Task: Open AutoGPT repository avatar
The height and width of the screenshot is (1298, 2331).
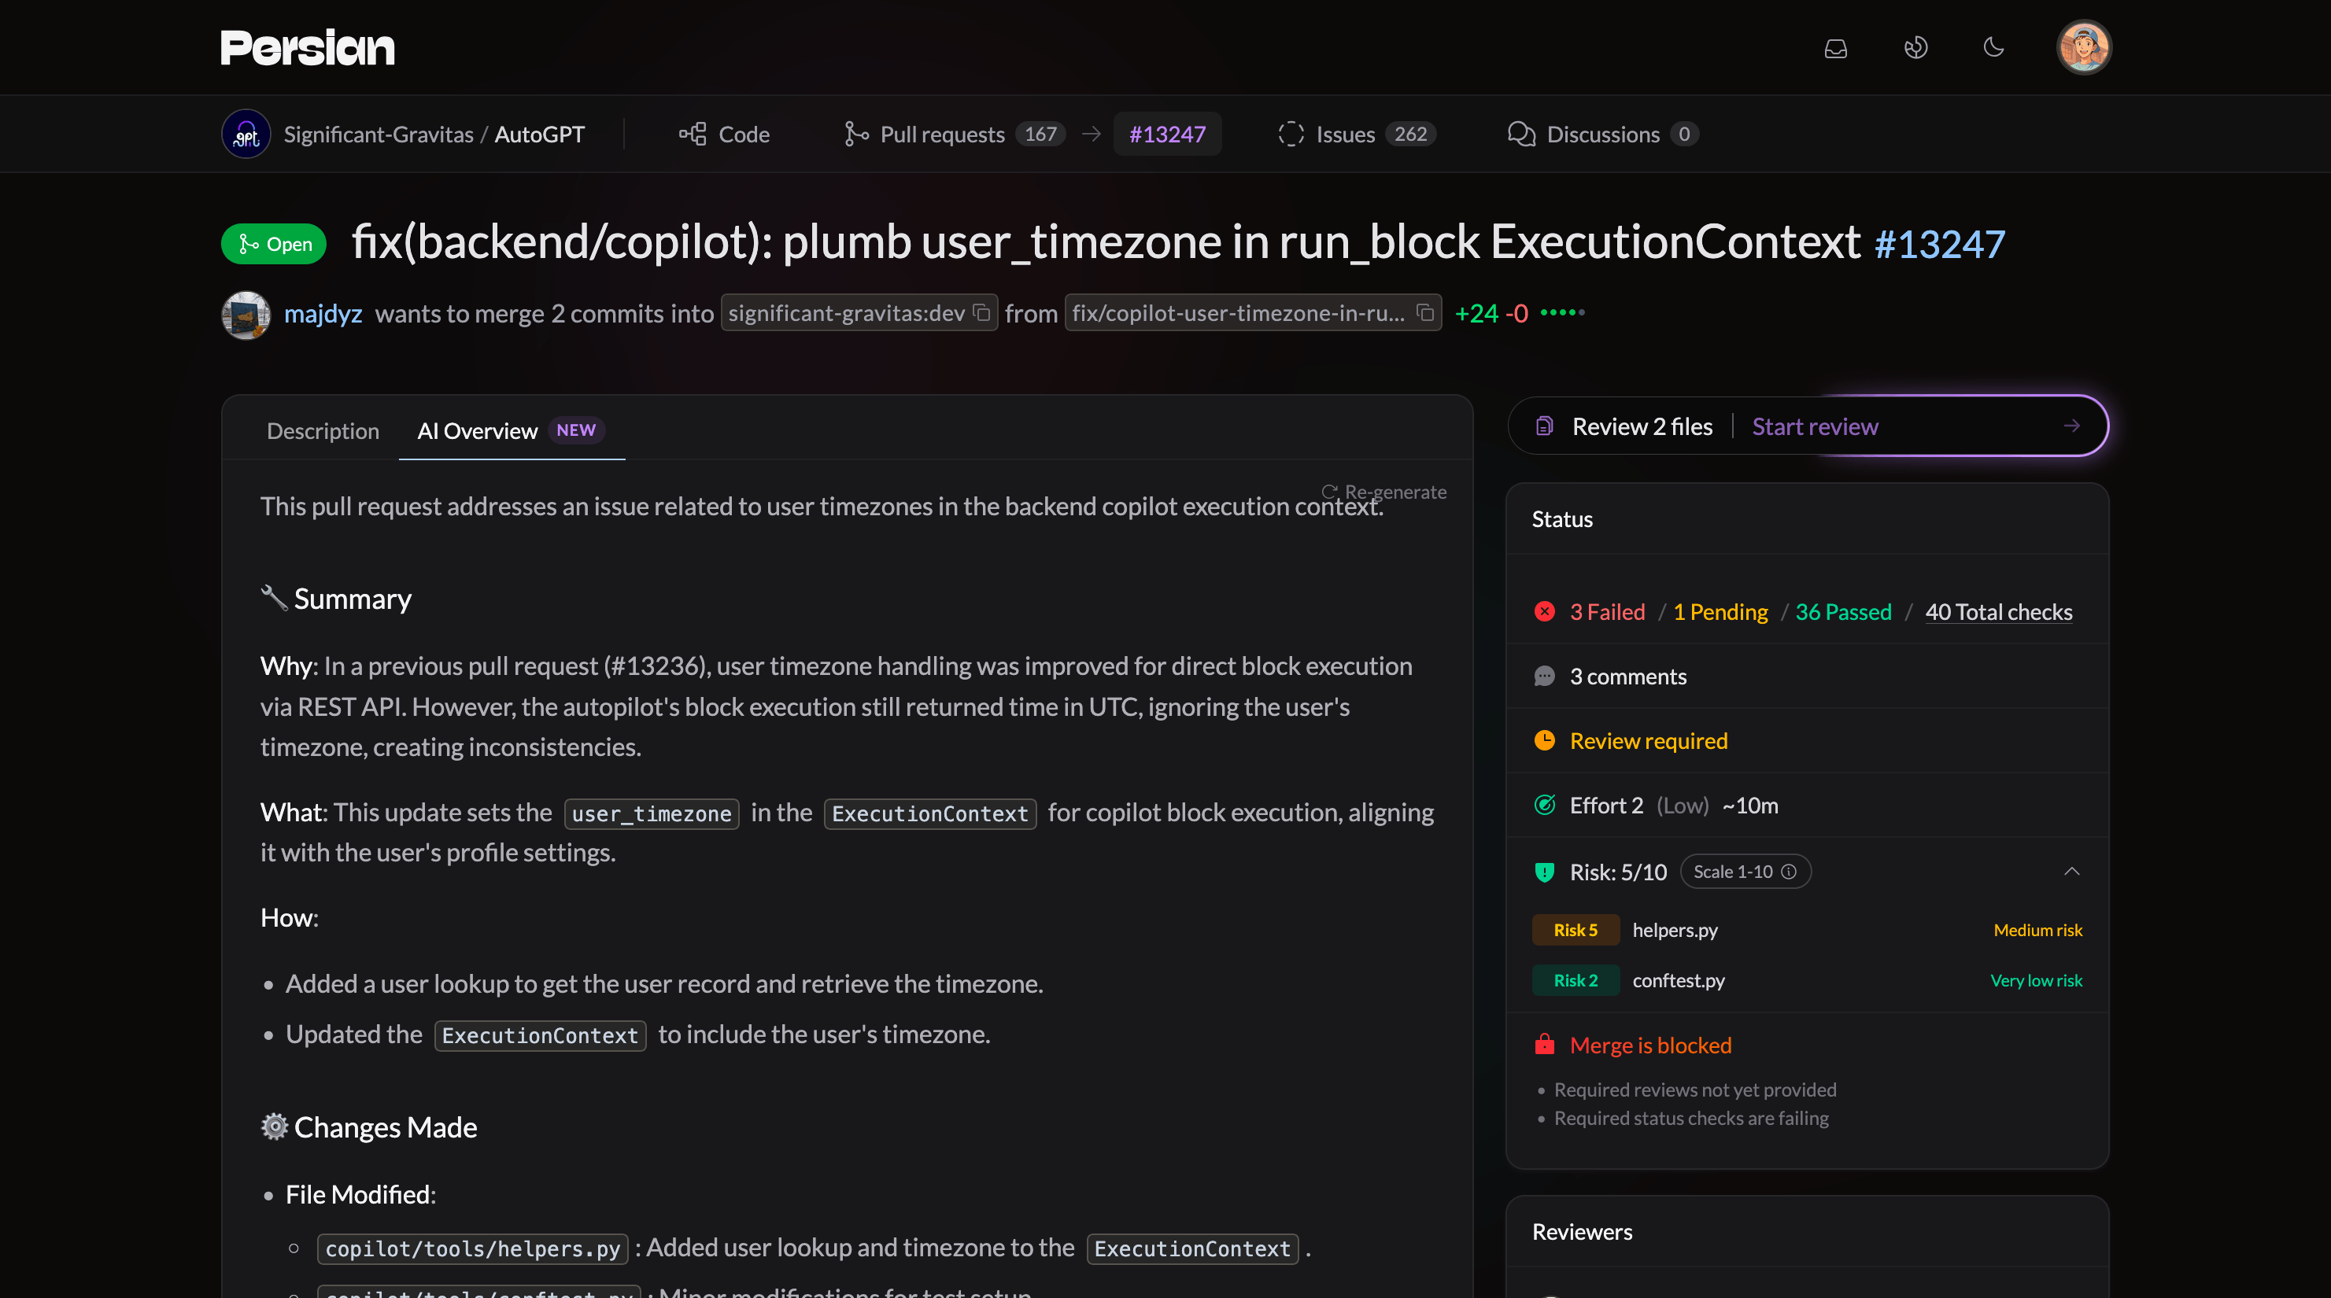Action: tap(246, 134)
